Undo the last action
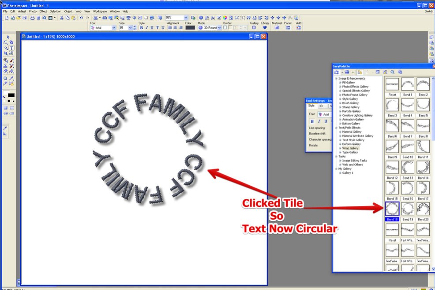435x290 pixels. pos(81,18)
